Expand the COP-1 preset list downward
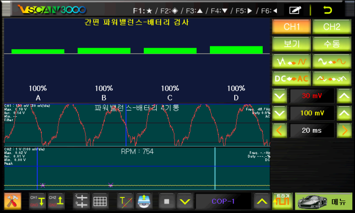Viewport: 355px width, 213px height. coord(185,201)
